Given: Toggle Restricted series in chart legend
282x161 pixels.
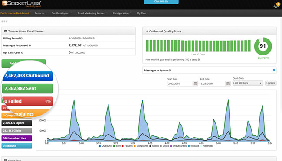Looking at the screenshot, I should tap(207, 146).
